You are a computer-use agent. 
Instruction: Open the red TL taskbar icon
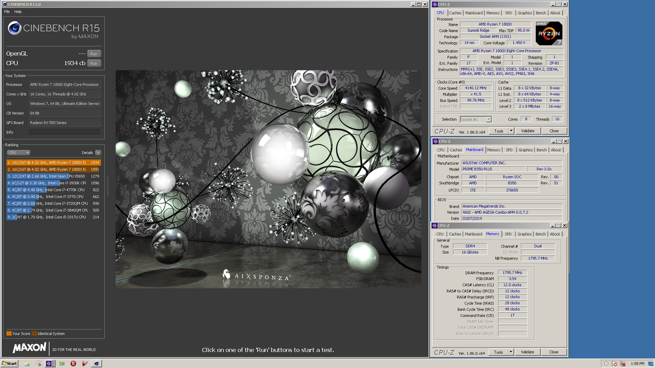(73, 364)
